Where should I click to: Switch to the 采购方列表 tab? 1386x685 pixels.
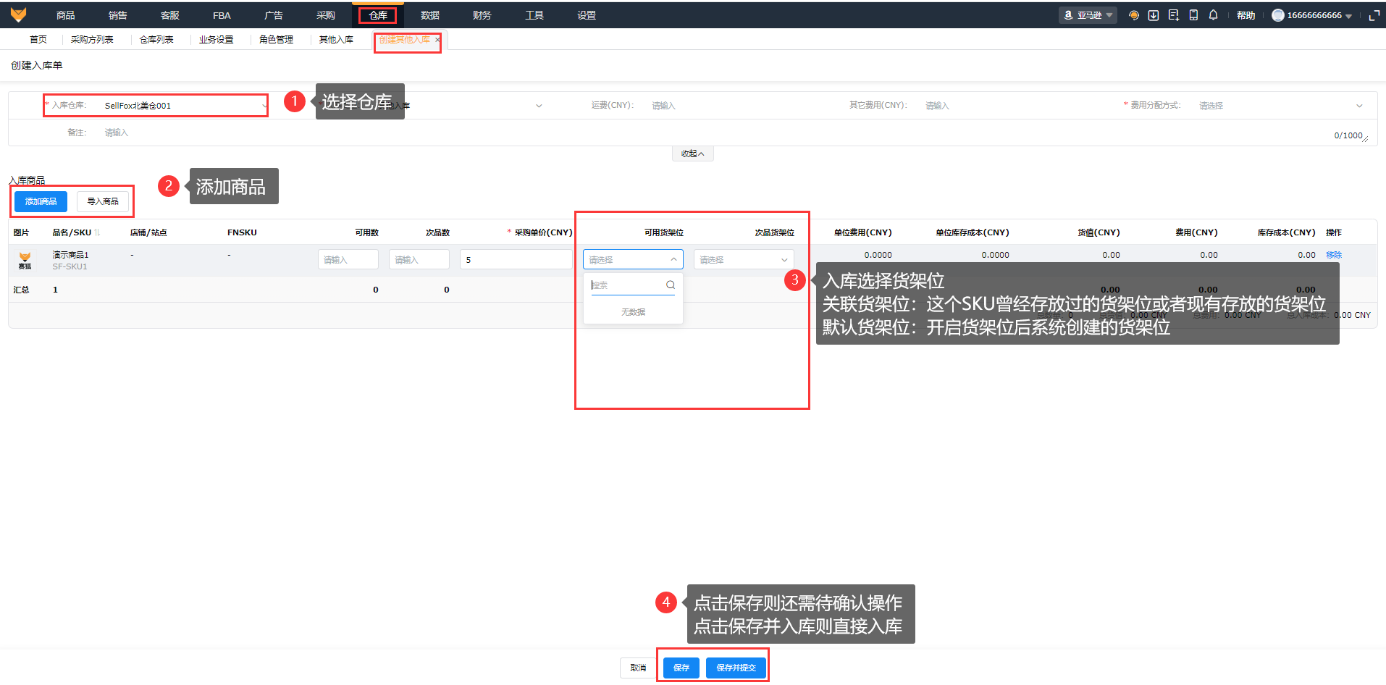[x=92, y=40]
